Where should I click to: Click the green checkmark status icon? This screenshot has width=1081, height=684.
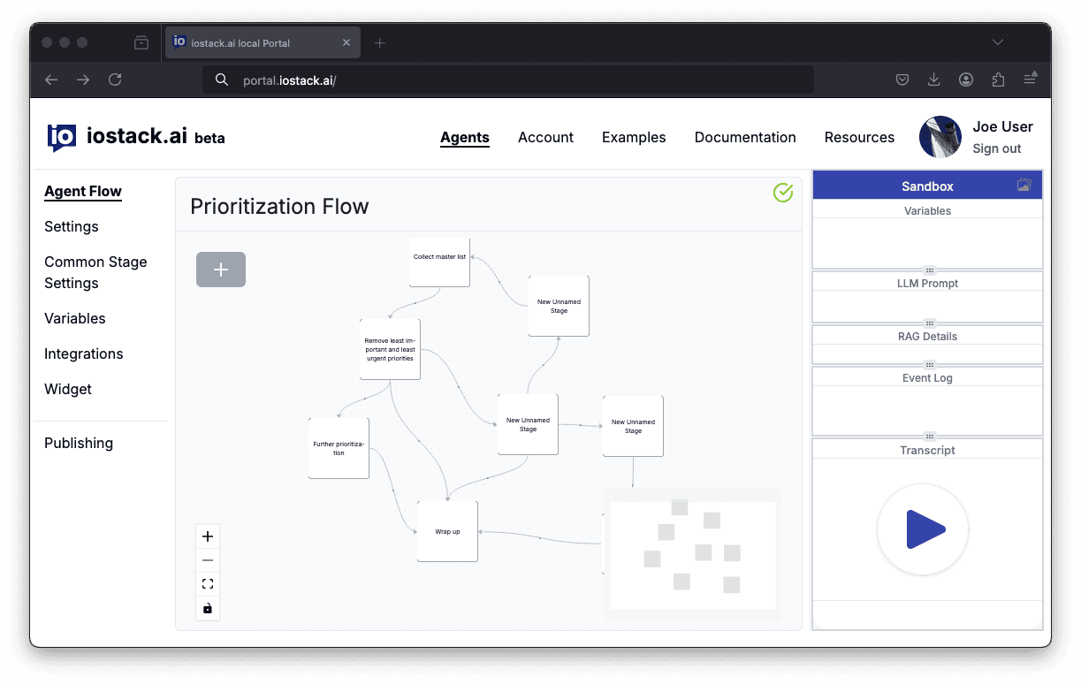tap(783, 192)
